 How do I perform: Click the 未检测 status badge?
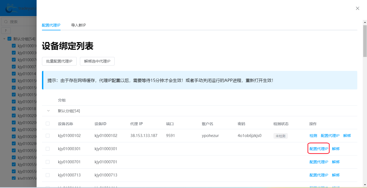click(x=280, y=136)
